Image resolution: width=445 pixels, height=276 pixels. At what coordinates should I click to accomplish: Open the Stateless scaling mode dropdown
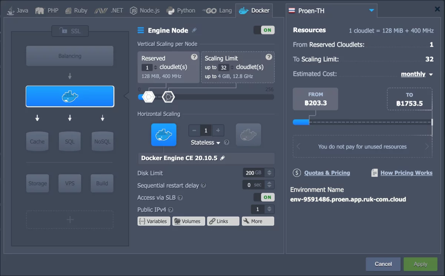pyautogui.click(x=205, y=143)
